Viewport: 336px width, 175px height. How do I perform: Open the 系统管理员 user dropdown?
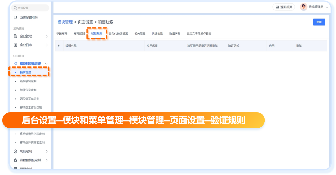pyautogui.click(x=327, y=7)
